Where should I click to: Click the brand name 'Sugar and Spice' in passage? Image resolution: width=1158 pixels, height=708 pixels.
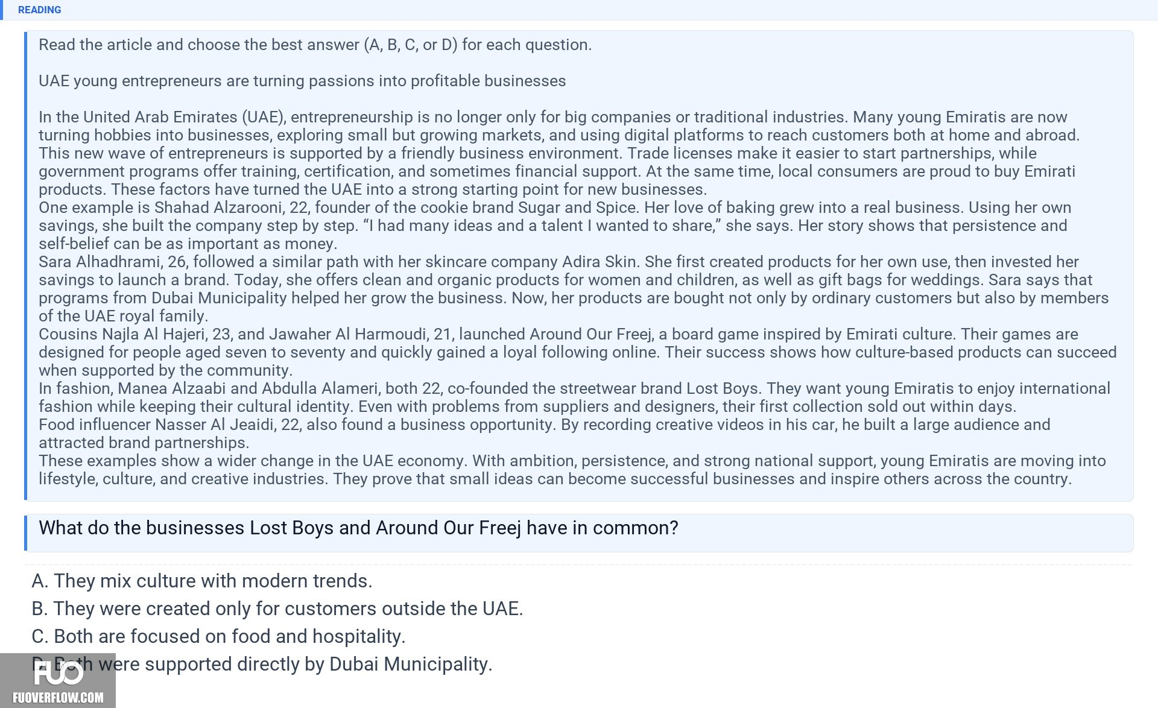(578, 207)
